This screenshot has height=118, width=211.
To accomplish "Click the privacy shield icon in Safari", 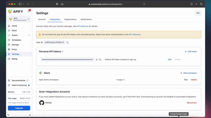I will pyautogui.click(x=57, y=4).
